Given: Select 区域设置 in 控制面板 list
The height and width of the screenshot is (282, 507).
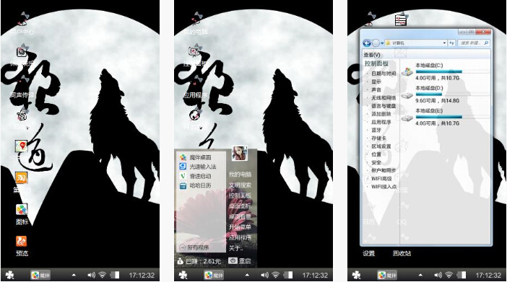Looking at the screenshot, I should 381,146.
